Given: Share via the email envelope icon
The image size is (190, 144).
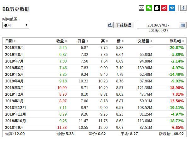Looking at the screenshot, I should tap(141, 8).
